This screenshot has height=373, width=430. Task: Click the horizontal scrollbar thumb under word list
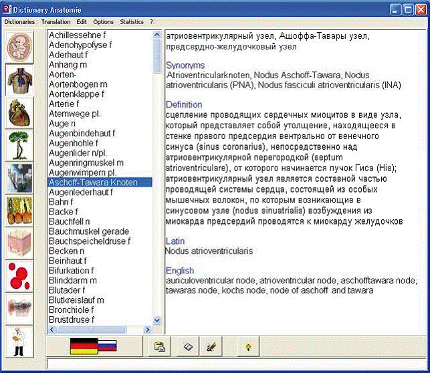92,330
